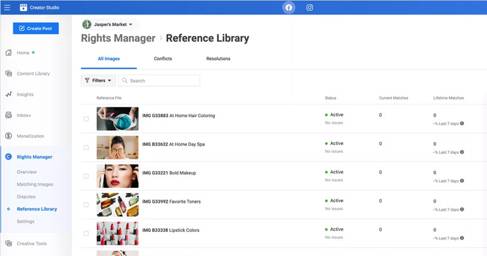Go to Insights in sidebar
This screenshot has height=256, width=487.
[x=25, y=94]
